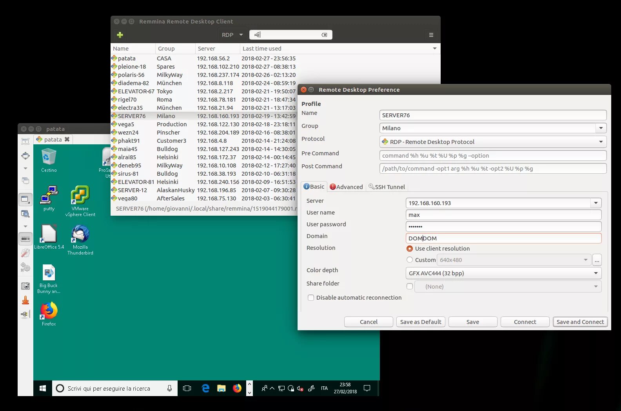Open the Windows notification center icon
This screenshot has width=621, height=411.
click(x=367, y=388)
